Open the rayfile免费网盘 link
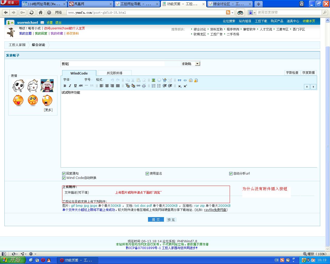 point(215,210)
